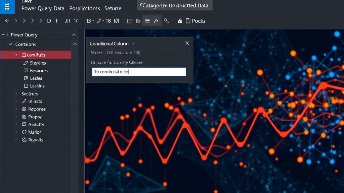Click the Ropolts globe icon
Image resolution: width=344 pixels, height=193 pixels.
pyautogui.click(x=24, y=140)
